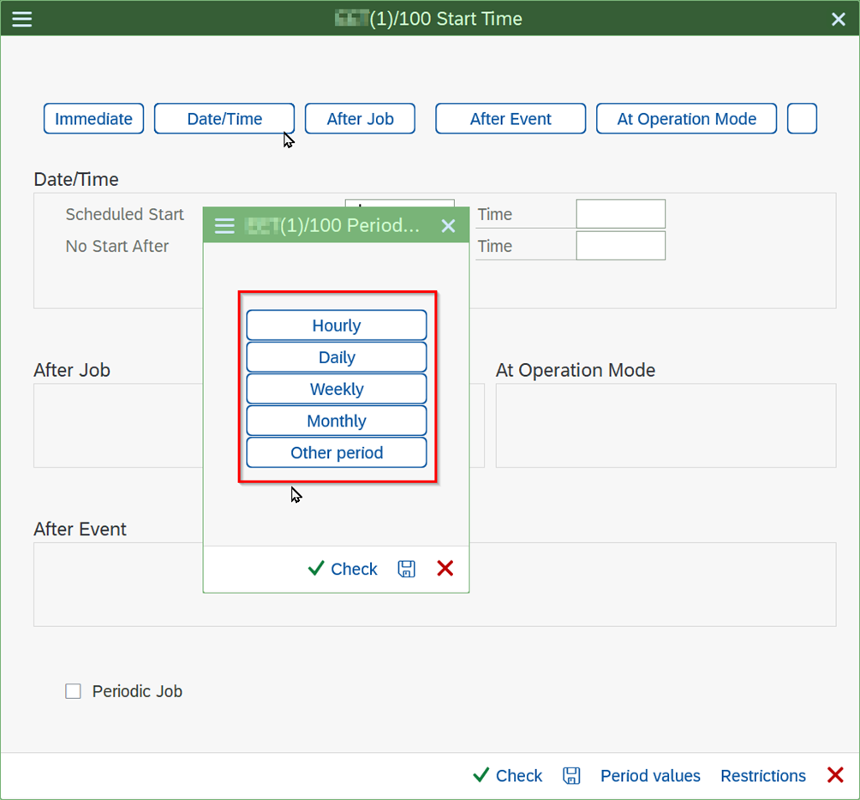860x800 pixels.
Task: Click the red cancel X in bottom toolbar
Action: (x=835, y=775)
